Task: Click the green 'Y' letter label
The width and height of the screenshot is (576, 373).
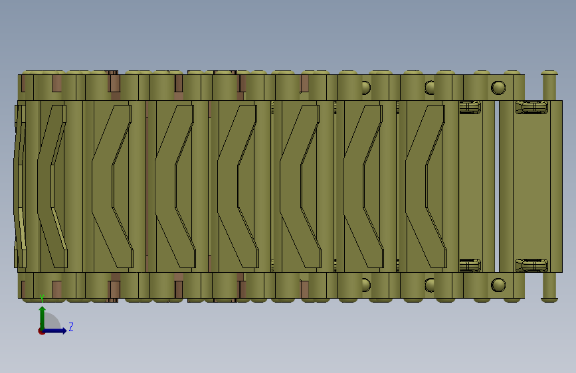Action: pos(42,299)
